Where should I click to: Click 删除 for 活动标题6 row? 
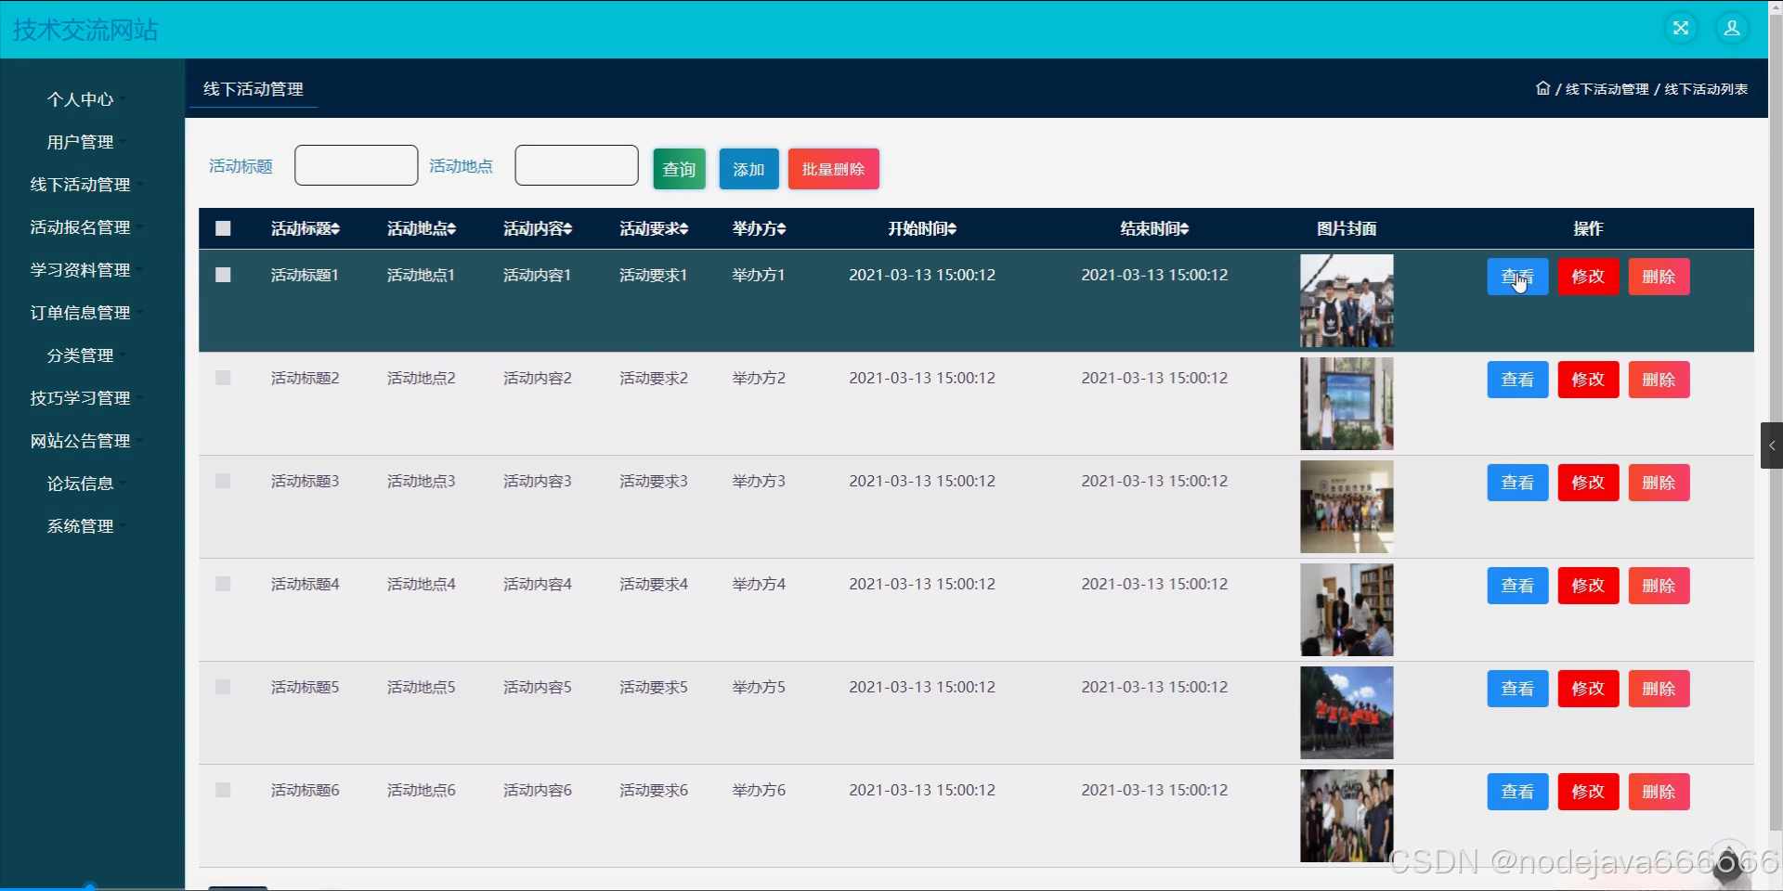pyautogui.click(x=1659, y=792)
